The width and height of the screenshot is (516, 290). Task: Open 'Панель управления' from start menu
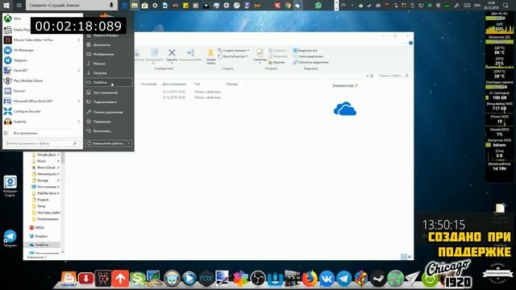(109, 112)
